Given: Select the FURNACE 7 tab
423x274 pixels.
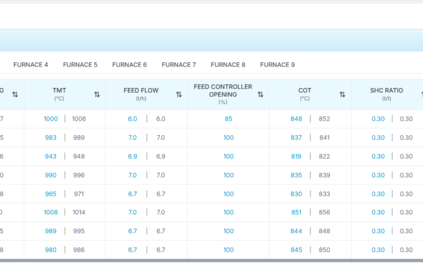Looking at the screenshot, I should (179, 65).
